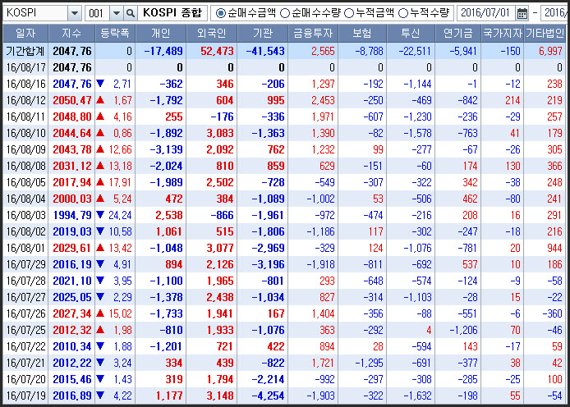Image resolution: width=570 pixels, height=407 pixels.
Task: Click the 개인 column header
Action: tap(161, 34)
